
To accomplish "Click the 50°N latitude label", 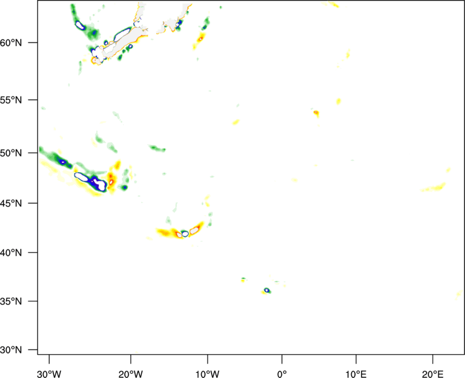I will click(x=11, y=153).
